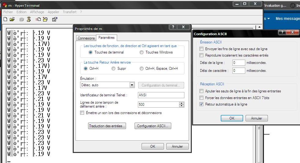300x163 pixels.
Task: Click the Receive file toolbar icon
Action: [45, 19]
